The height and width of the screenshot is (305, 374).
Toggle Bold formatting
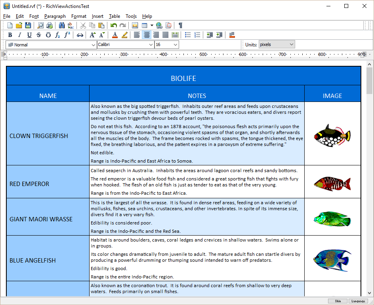(x=10, y=35)
